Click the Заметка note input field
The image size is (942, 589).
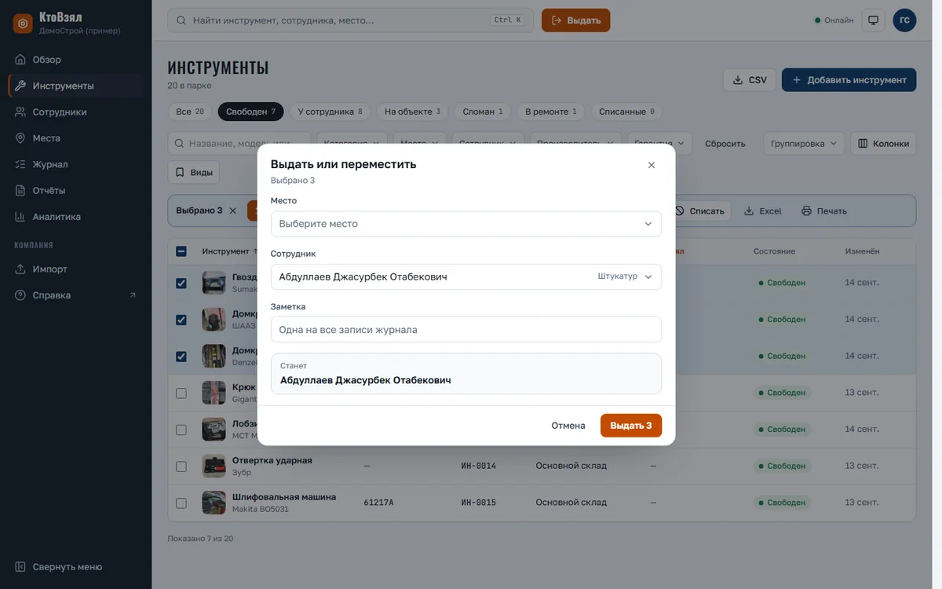pyautogui.click(x=466, y=330)
